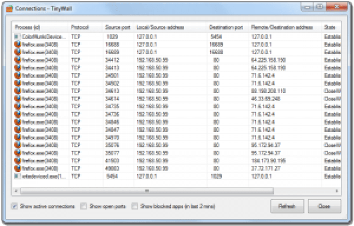
Task: Click the ColorMunki process icon in the first row
Action: [17, 36]
